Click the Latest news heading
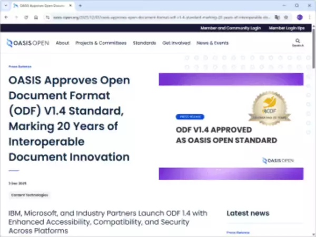Image resolution: width=316 pixels, height=237 pixels. point(248,213)
